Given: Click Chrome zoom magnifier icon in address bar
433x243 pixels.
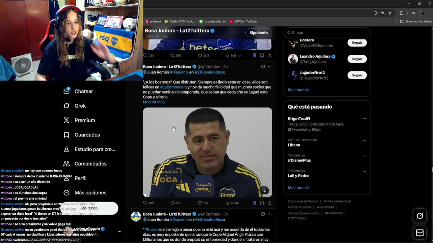Looking at the screenshot, I should click(383, 13).
